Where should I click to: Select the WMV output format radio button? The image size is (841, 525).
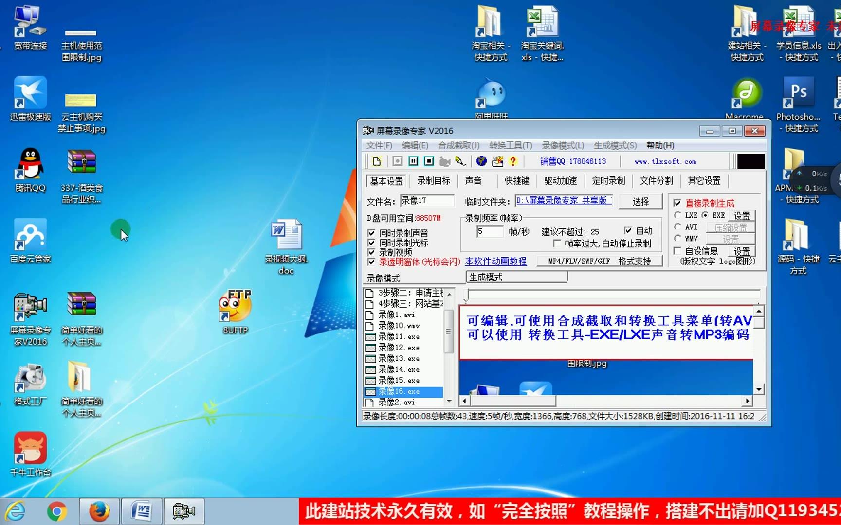tap(677, 238)
